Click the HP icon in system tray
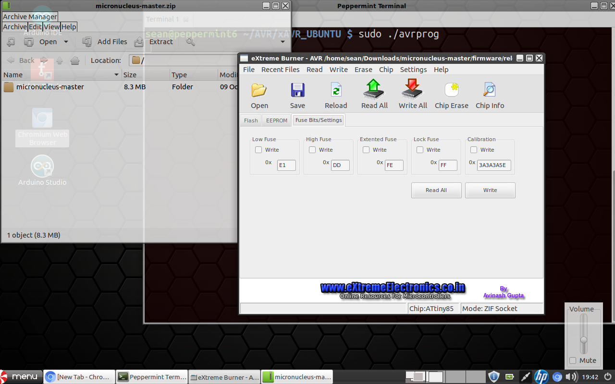 [x=541, y=377]
